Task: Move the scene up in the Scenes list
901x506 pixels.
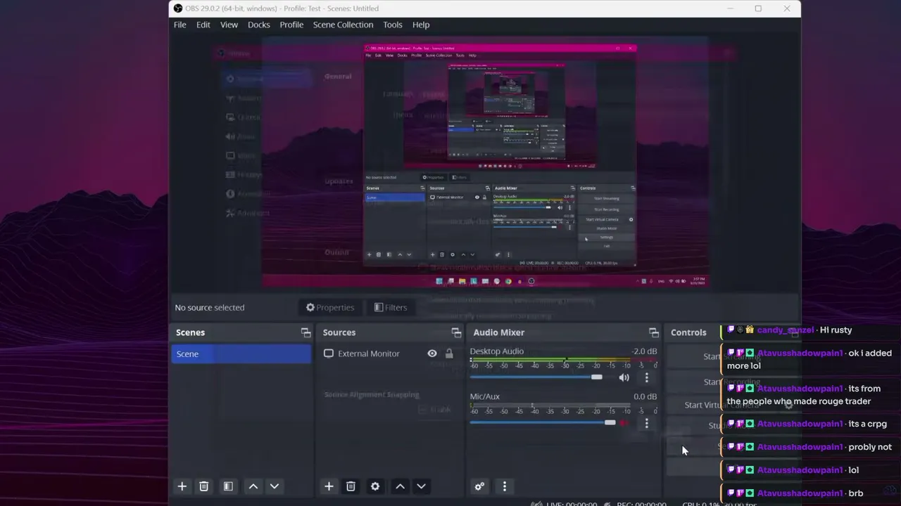Action: click(x=253, y=486)
